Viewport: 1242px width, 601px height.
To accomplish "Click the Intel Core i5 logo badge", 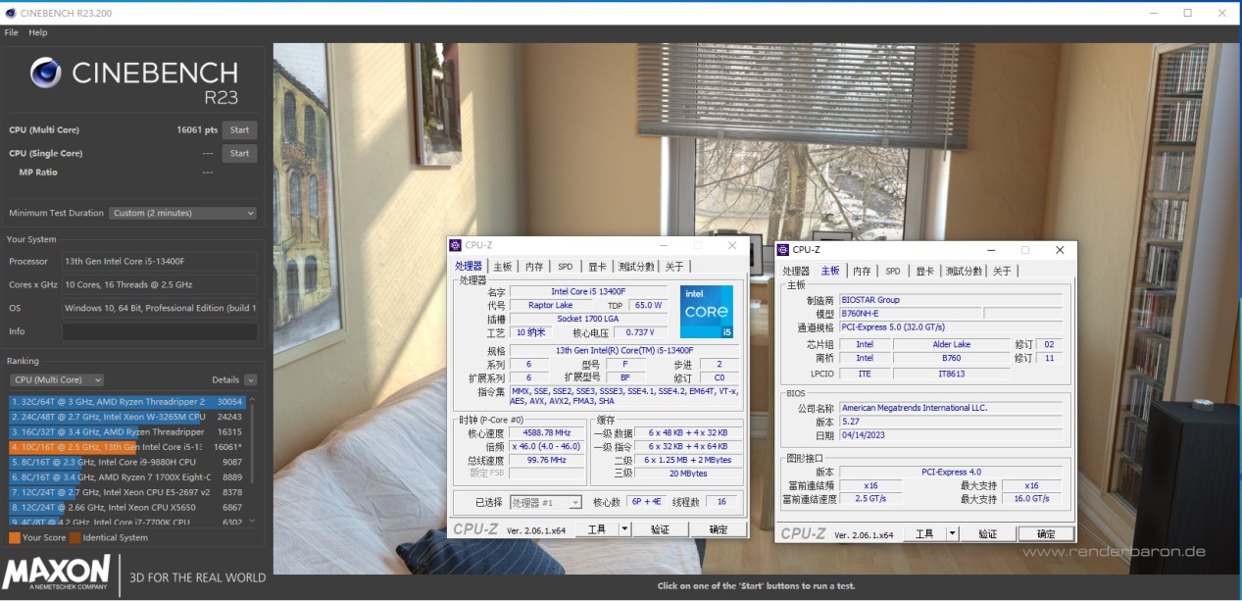I will coord(707,313).
